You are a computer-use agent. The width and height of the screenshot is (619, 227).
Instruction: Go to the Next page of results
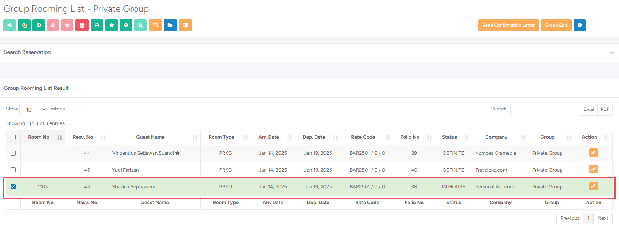pyautogui.click(x=603, y=218)
